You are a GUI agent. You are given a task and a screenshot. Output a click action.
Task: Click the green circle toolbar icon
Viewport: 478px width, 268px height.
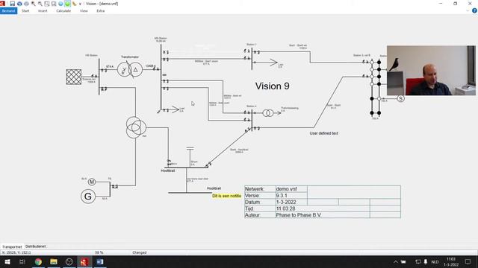tap(67, 4)
